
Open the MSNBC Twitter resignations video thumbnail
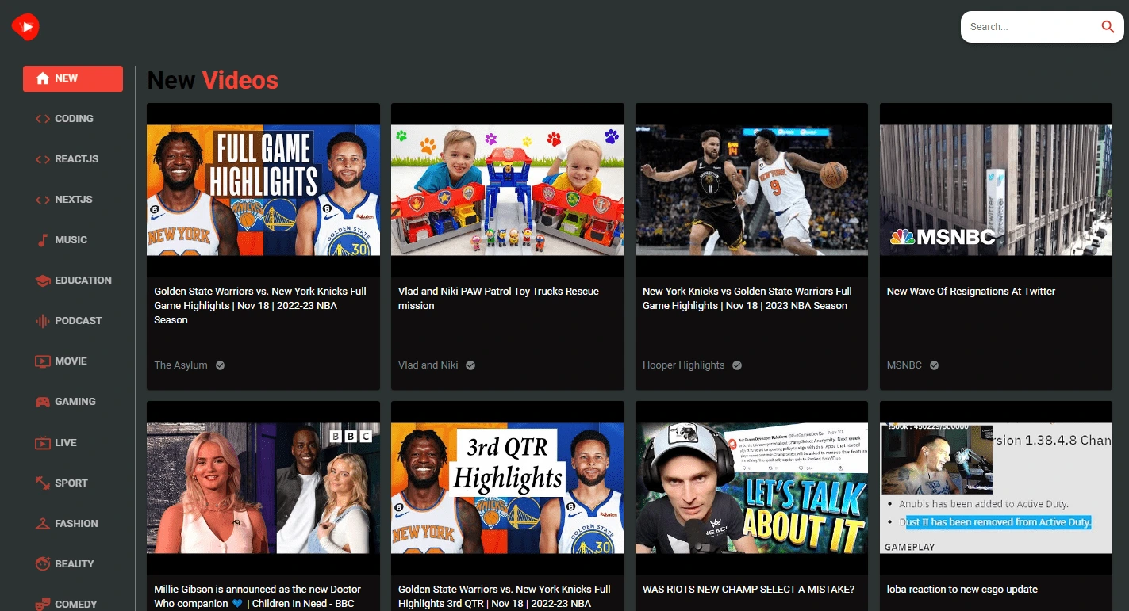[x=996, y=189]
